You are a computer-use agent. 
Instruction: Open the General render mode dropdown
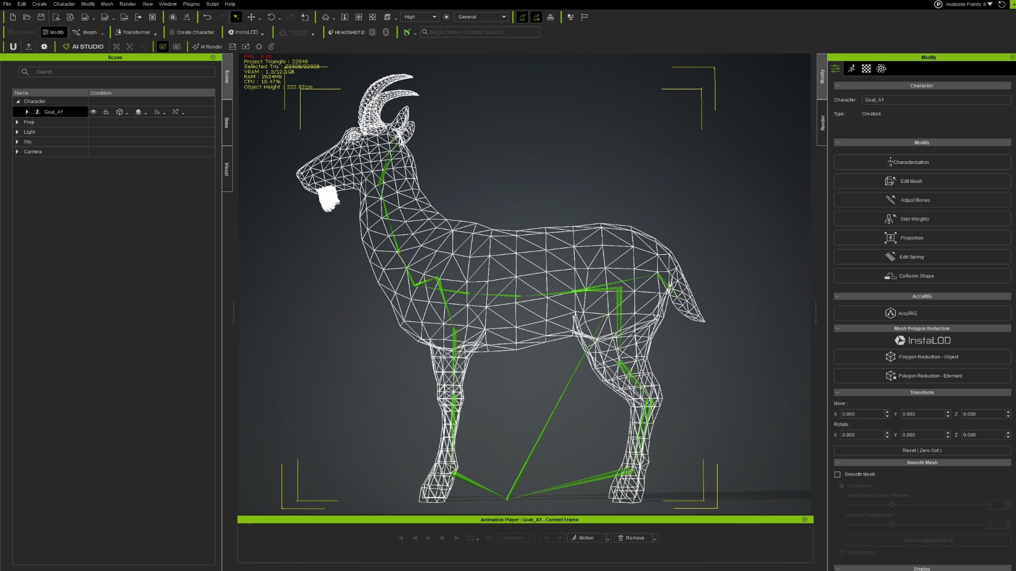(481, 17)
